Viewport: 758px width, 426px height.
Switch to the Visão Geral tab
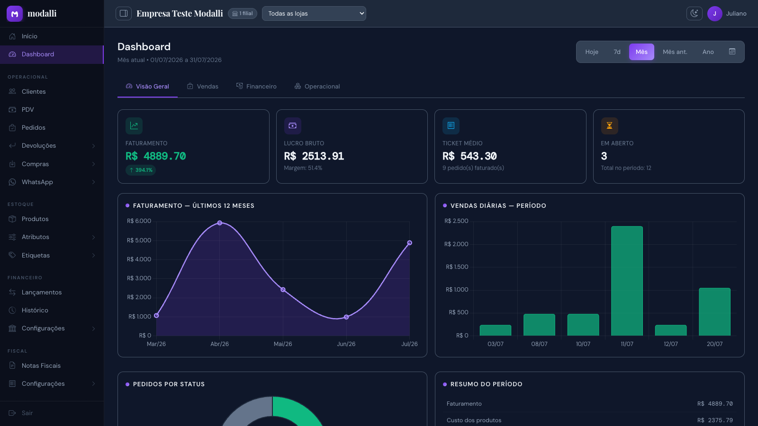coord(147,87)
